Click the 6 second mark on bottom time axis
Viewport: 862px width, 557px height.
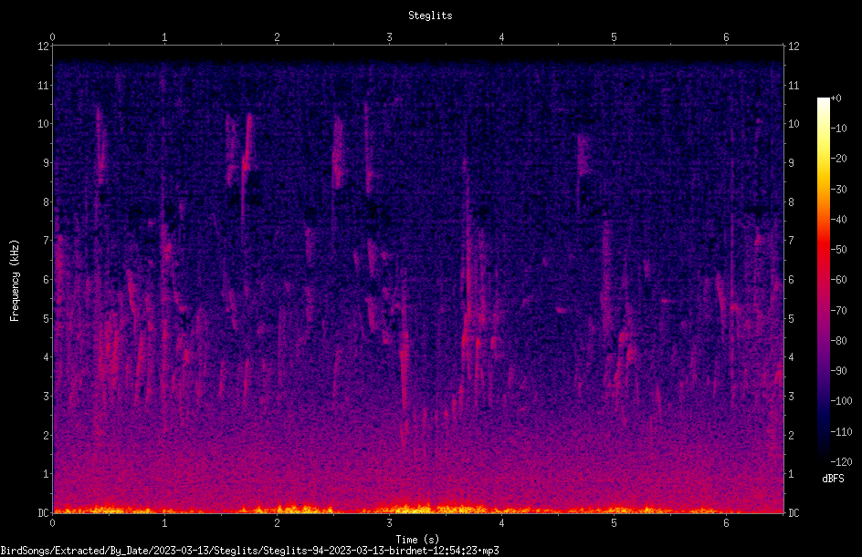726,523
